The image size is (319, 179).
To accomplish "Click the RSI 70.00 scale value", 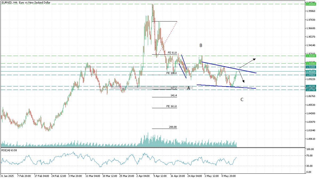I will tap(310, 156).
